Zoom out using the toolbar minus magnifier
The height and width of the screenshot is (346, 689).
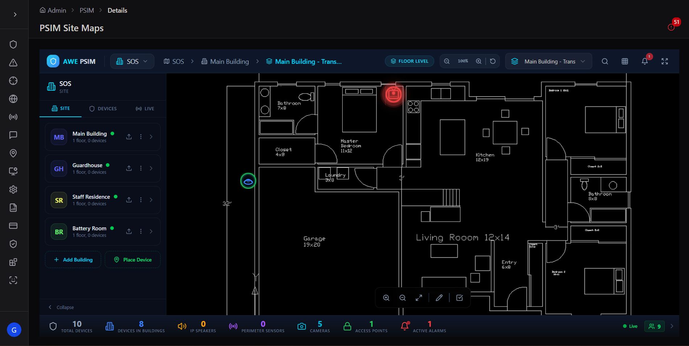447,61
